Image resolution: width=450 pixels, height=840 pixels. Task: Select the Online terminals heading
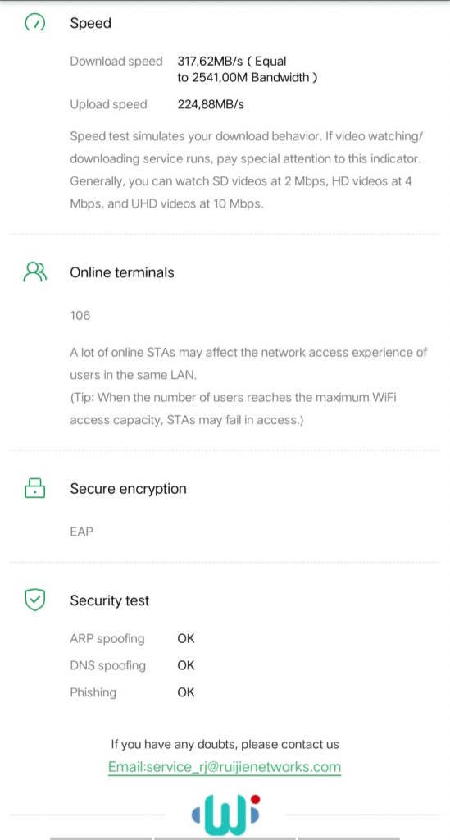pyautogui.click(x=122, y=272)
